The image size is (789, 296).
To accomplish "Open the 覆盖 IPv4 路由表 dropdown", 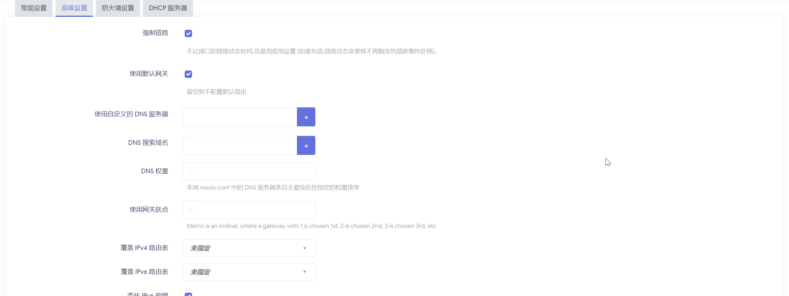I will tap(249, 248).
